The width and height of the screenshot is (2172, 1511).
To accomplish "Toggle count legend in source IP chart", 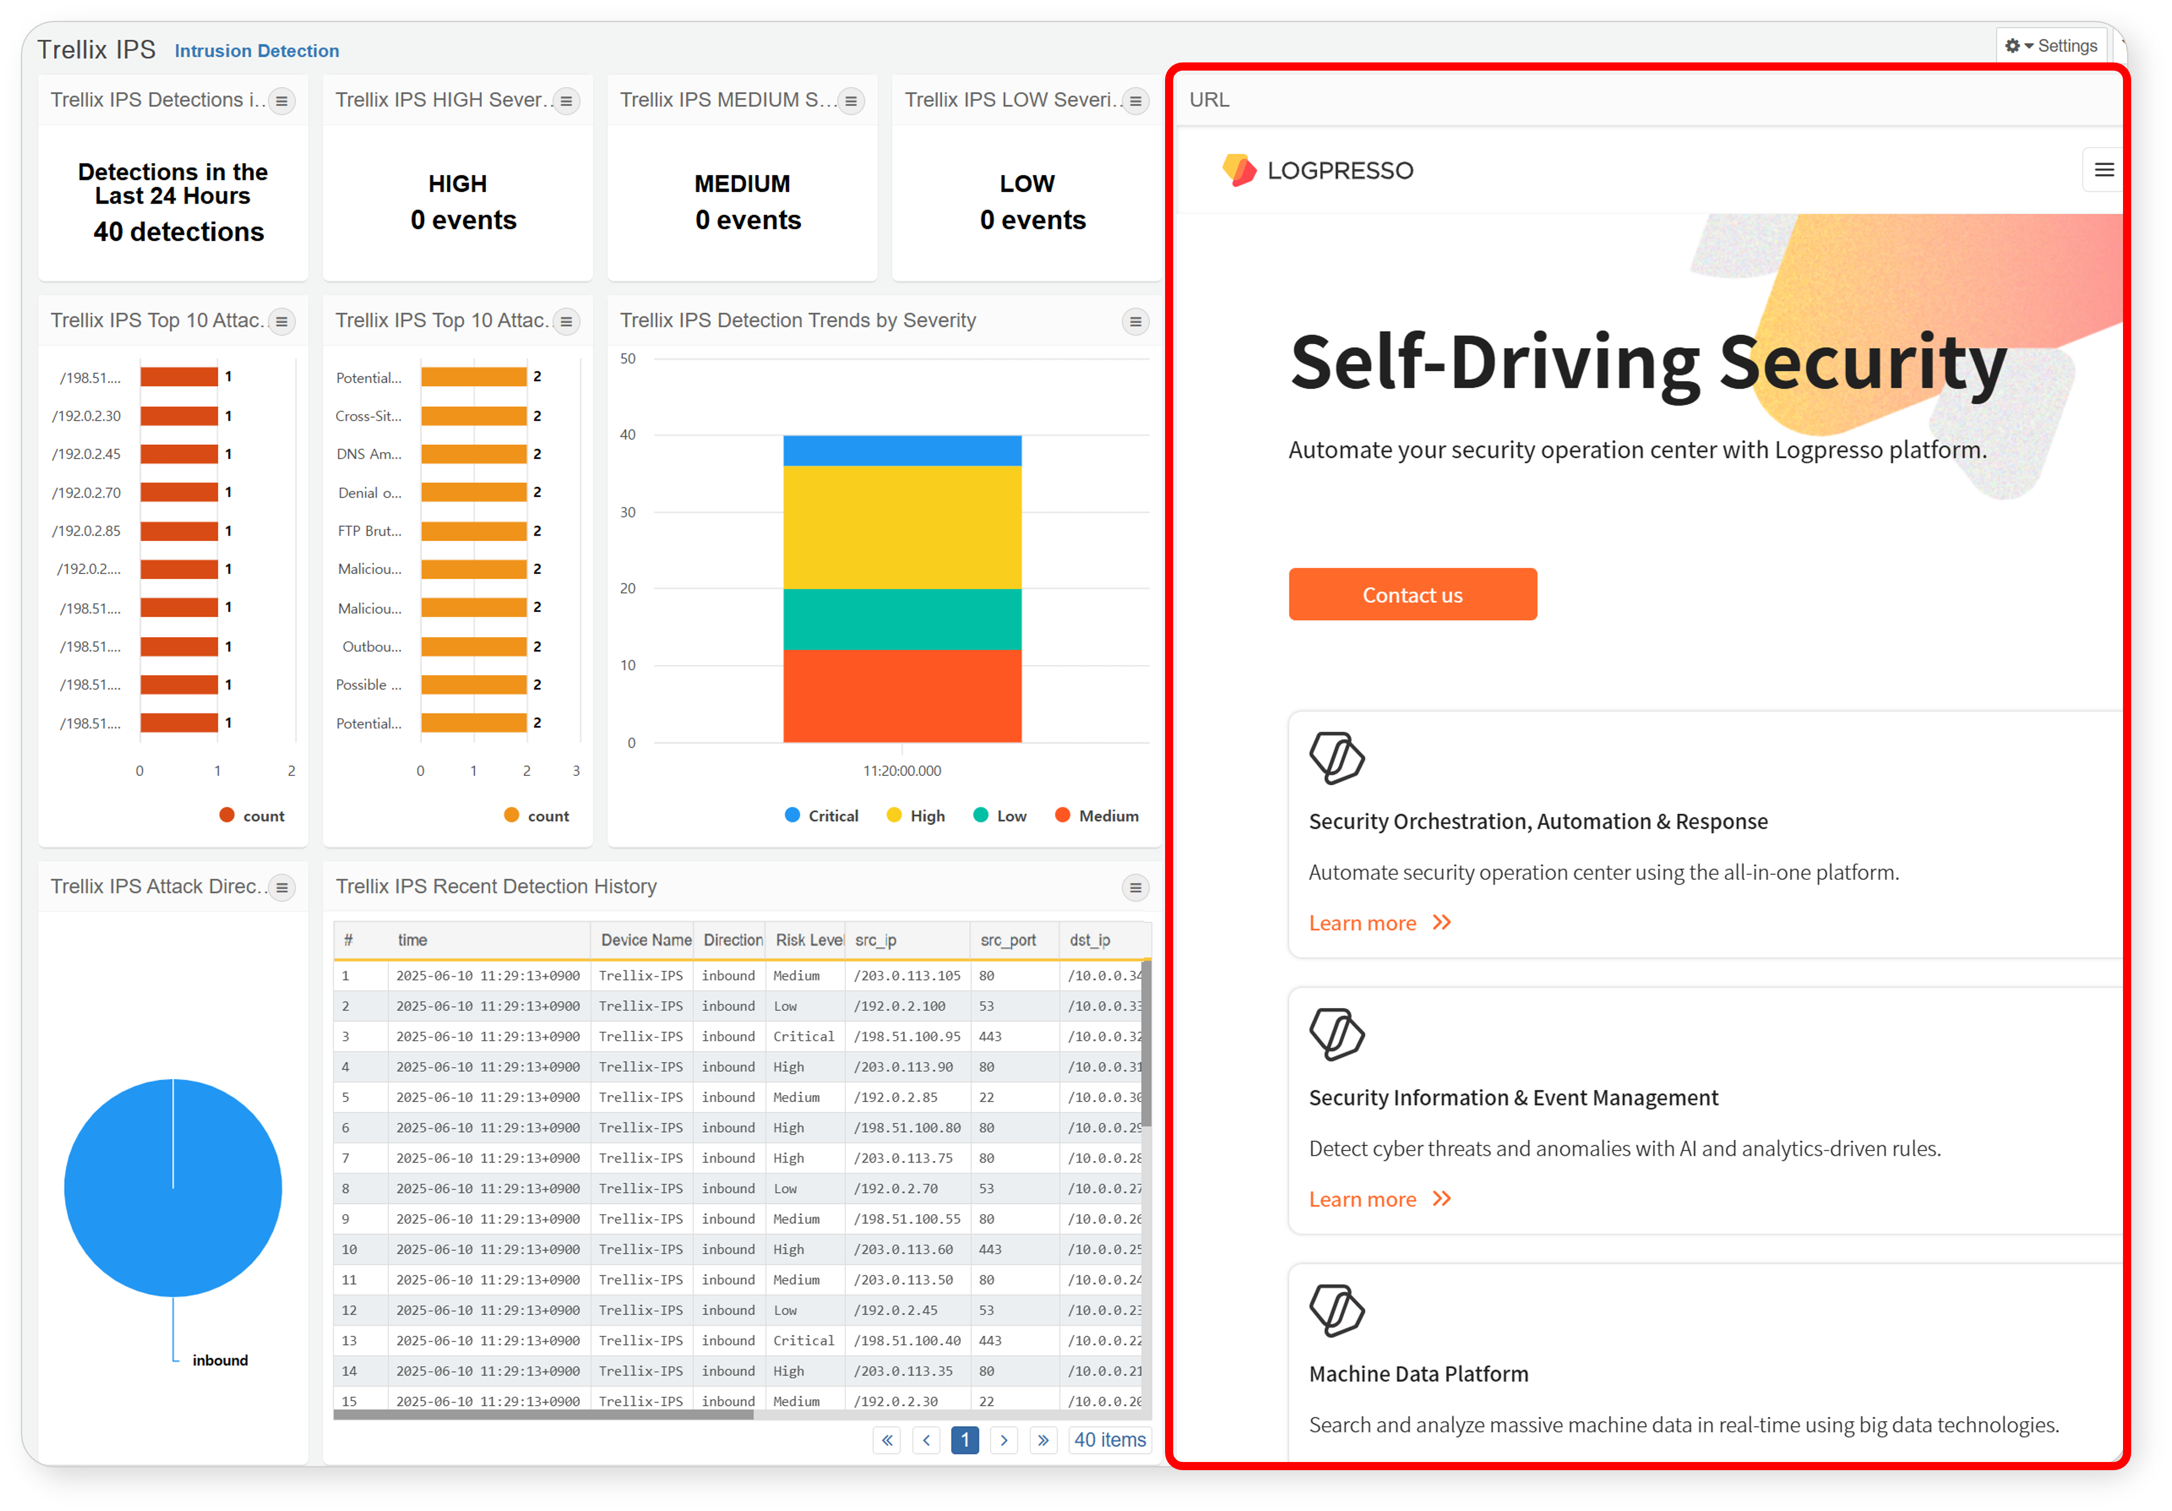I will pos(251,816).
